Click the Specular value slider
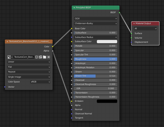This screenshot has width=164, height=127. pyautogui.click(x=96, y=50)
